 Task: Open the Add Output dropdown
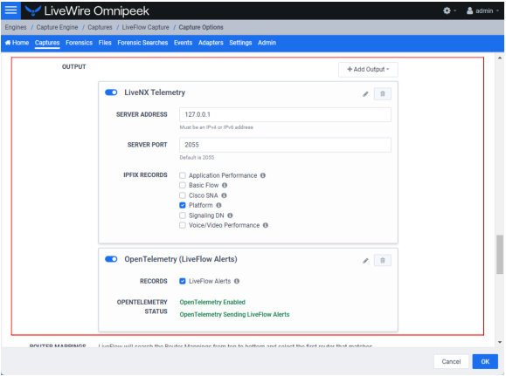[368, 70]
